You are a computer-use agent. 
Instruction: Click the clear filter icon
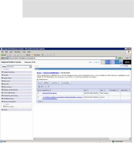pyautogui.click(x=48, y=87)
